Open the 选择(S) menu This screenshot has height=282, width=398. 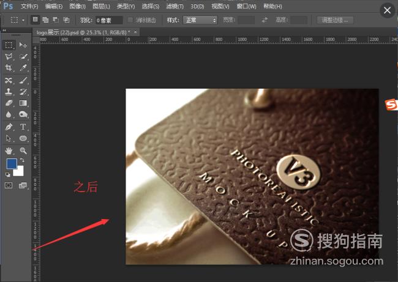click(x=151, y=6)
